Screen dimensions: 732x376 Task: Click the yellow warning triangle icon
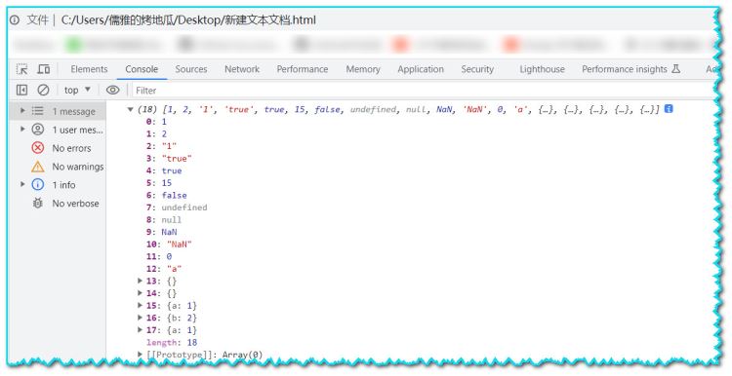coord(38,167)
